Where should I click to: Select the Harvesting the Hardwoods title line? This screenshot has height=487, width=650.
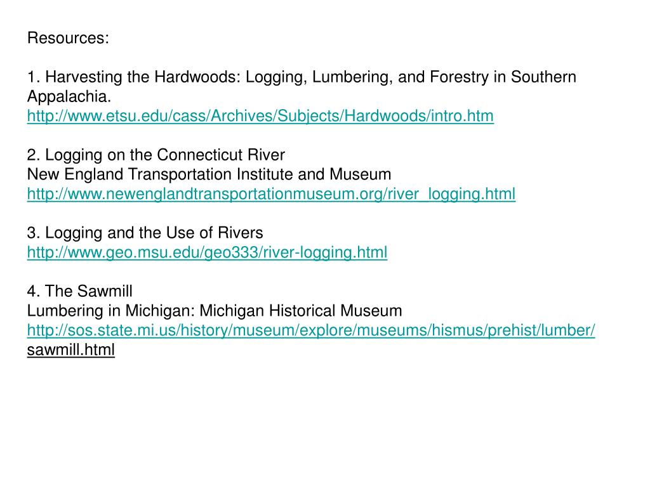coord(302,77)
